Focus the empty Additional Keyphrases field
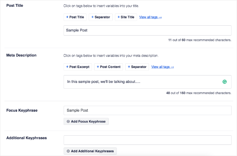Screen dimensions: 237x156 coord(147,140)
